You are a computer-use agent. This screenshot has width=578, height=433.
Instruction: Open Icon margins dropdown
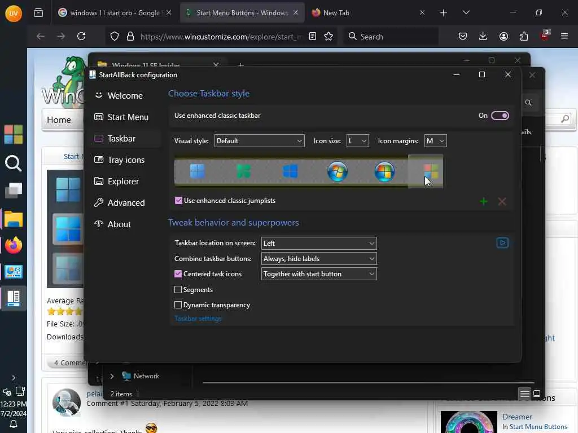(435, 140)
